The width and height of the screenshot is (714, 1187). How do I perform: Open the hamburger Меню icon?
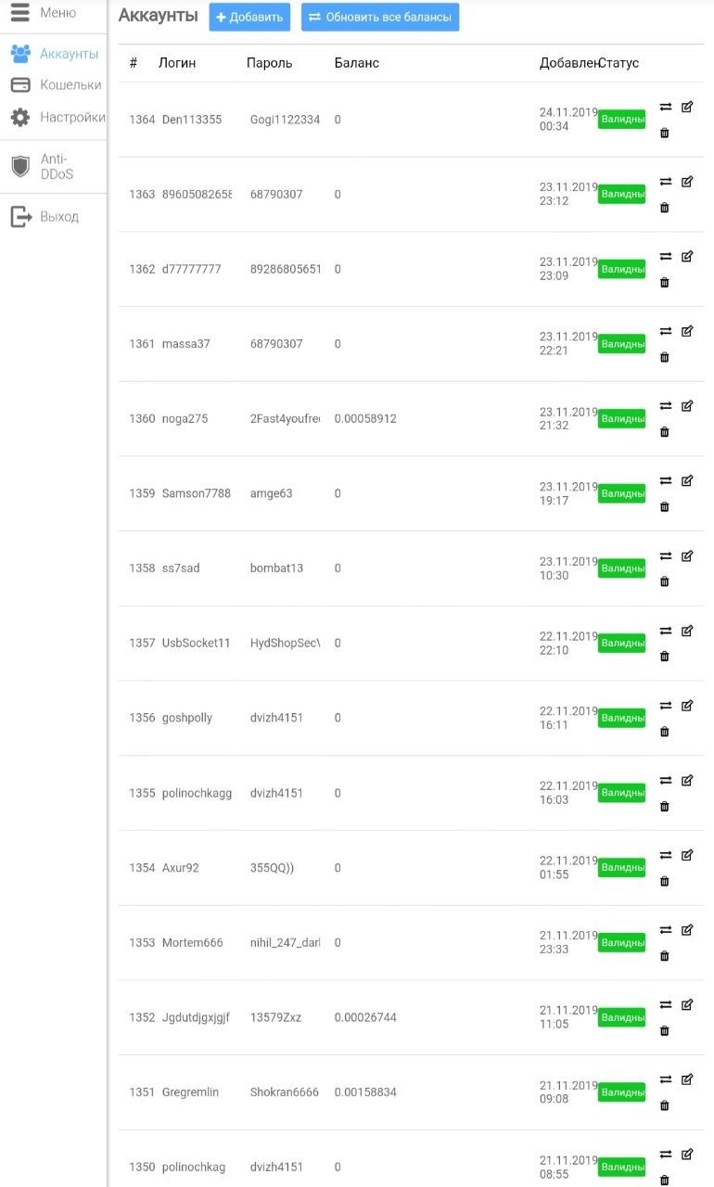20,13
